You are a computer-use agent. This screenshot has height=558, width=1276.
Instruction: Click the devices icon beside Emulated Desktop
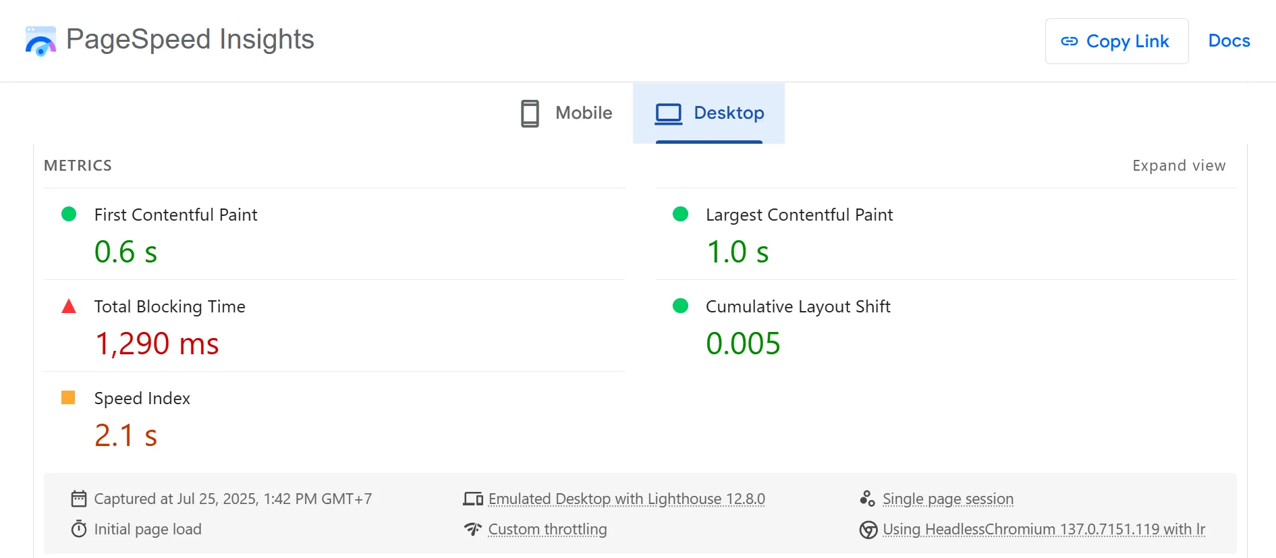point(473,499)
